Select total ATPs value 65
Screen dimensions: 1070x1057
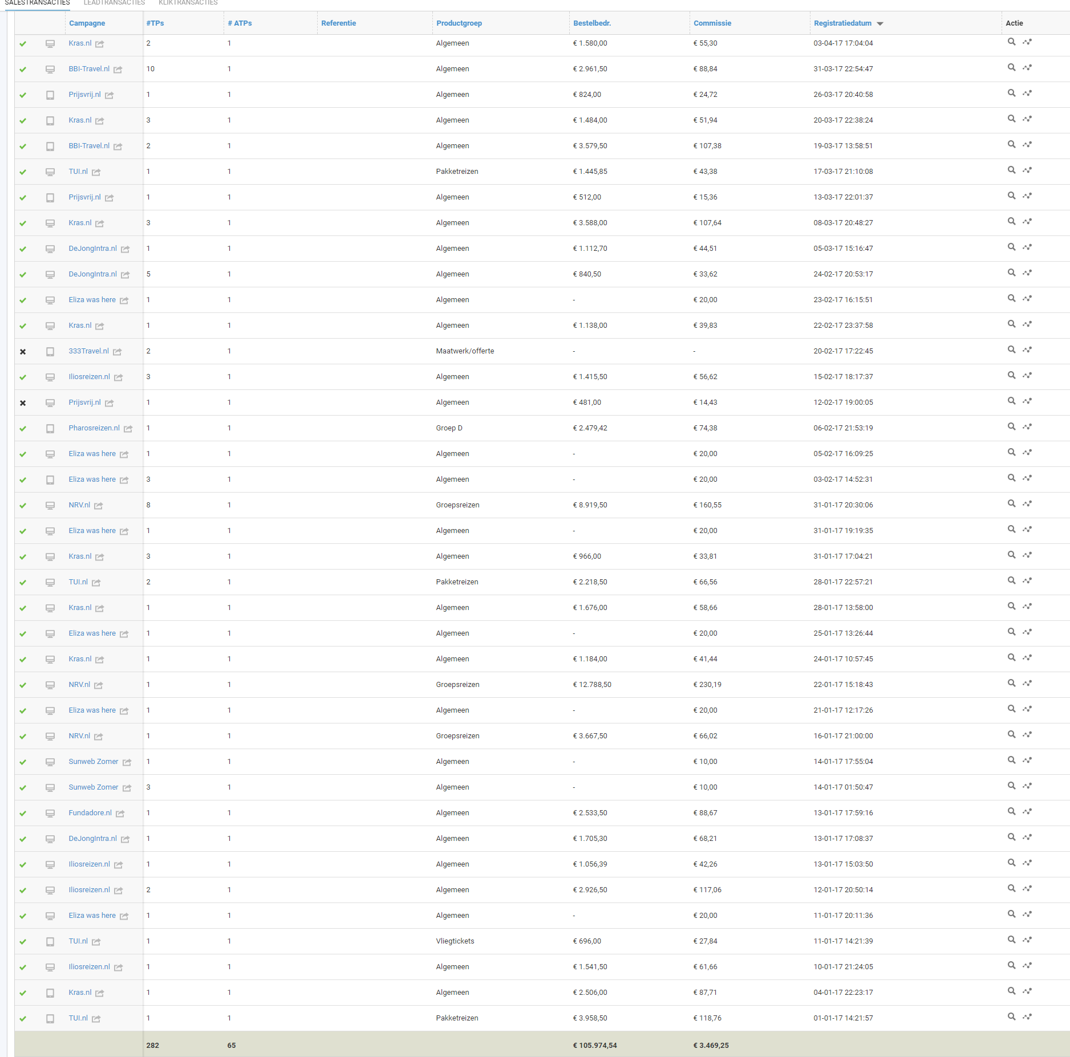tap(231, 1046)
